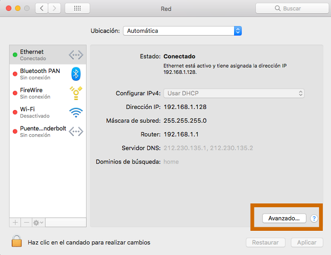Click the Ethernet arrows icon
This screenshot has height=255, width=331.
76,55
